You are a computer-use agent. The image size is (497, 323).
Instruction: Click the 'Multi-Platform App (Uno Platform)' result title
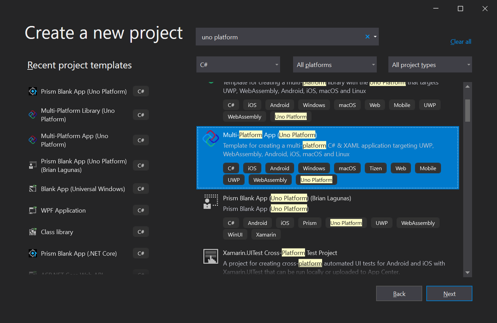pyautogui.click(x=270, y=135)
